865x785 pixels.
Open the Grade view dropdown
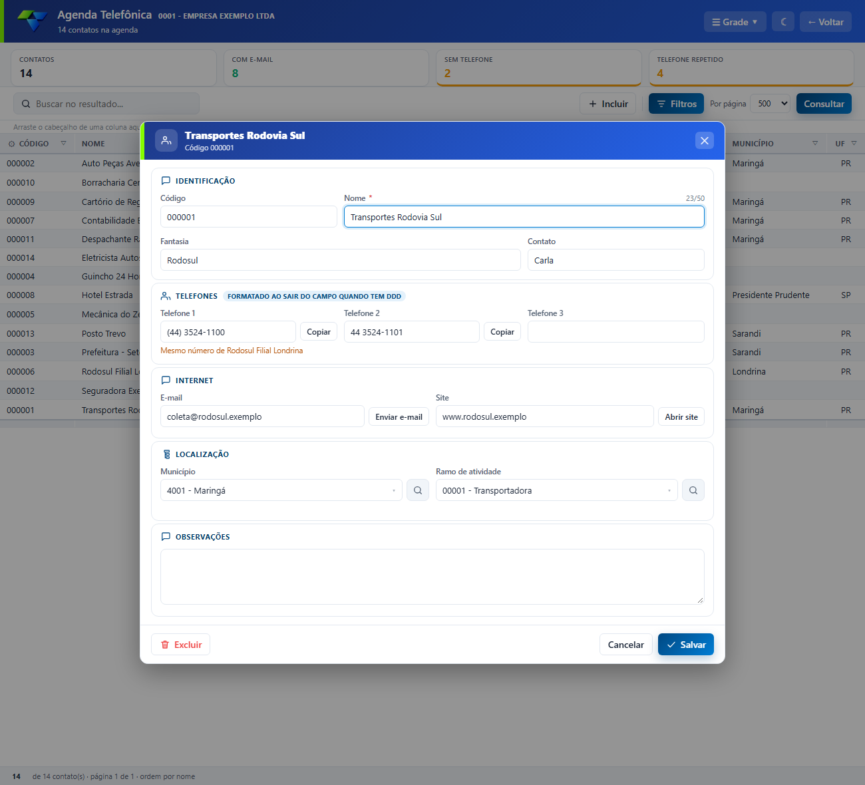[735, 22]
